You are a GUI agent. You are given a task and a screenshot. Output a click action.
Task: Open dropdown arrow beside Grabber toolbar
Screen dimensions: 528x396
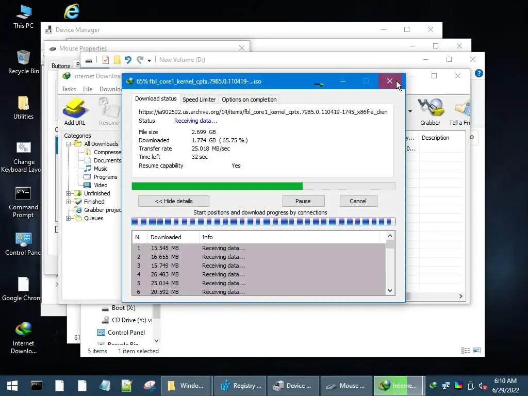pyautogui.click(x=410, y=111)
